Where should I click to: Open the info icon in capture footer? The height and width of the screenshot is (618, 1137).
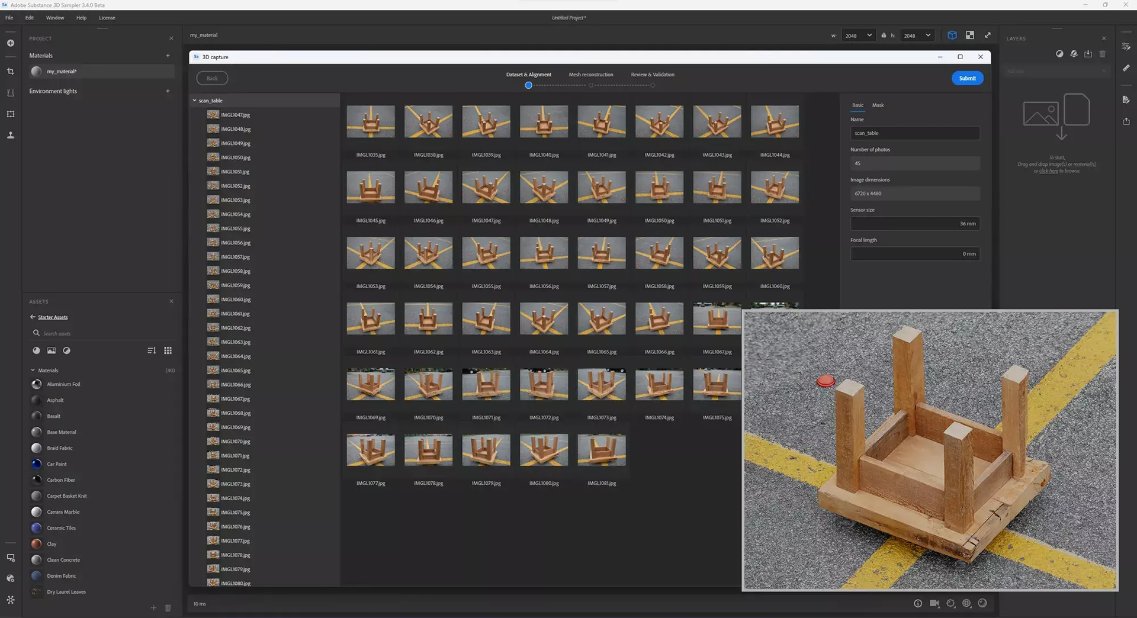point(918,603)
